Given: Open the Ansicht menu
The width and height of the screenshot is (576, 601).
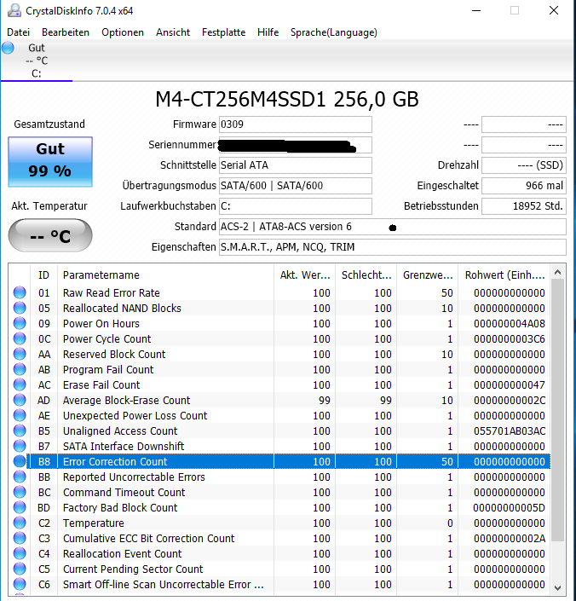Looking at the screenshot, I should [173, 32].
